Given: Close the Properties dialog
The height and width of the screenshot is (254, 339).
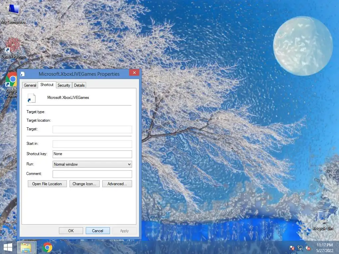Looking at the screenshot, I should click(134, 72).
